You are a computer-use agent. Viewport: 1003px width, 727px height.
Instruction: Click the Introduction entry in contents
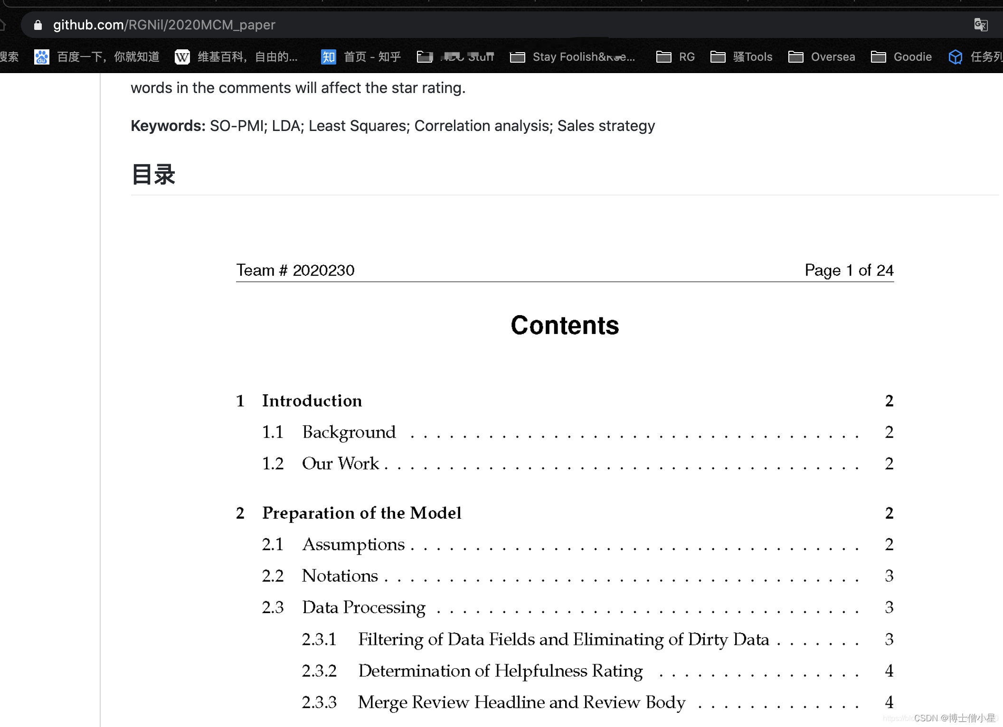click(312, 401)
